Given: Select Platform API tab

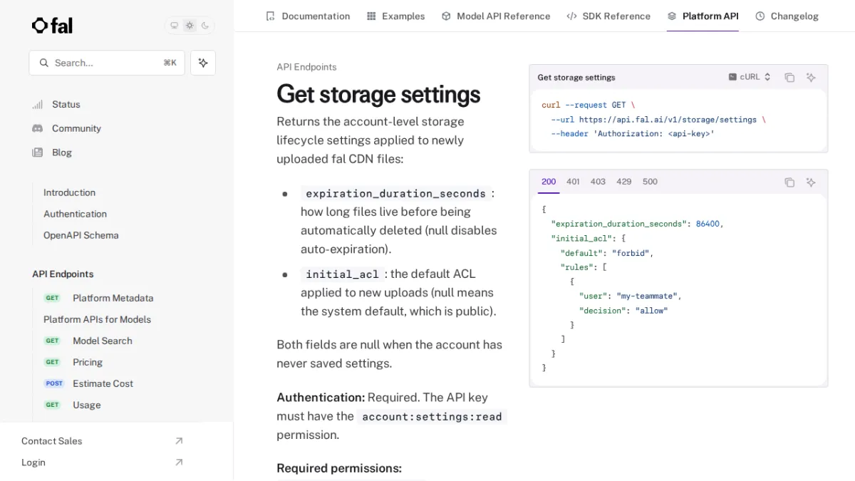Looking at the screenshot, I should 703,16.
